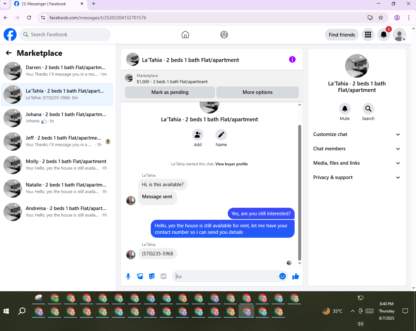Click the Marketplace listing thumbnail in banner
The height and width of the screenshot is (331, 416).
point(129,78)
